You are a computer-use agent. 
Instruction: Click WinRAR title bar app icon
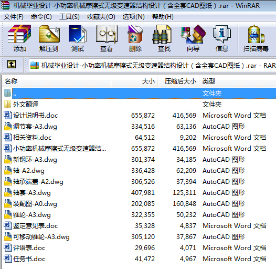[5, 5]
